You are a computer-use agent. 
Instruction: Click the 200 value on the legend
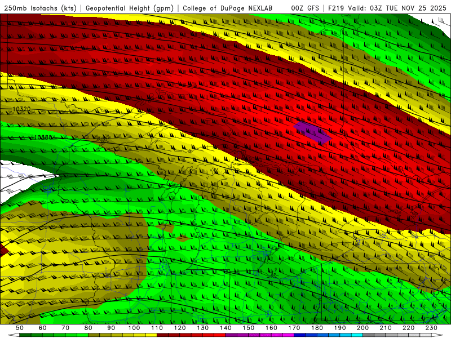pos(362,328)
